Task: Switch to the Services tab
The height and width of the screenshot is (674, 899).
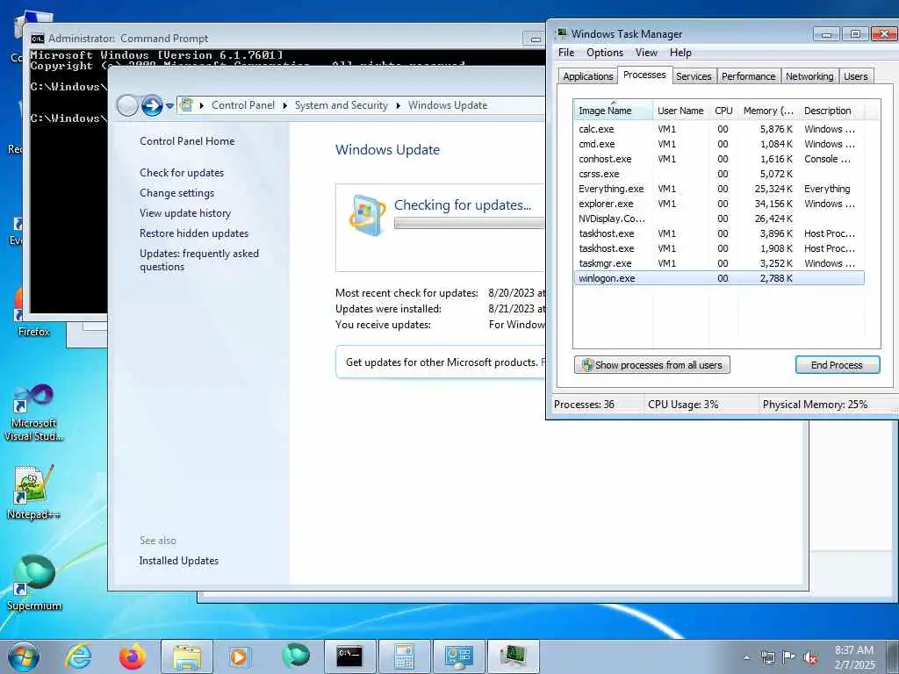Action: click(694, 76)
